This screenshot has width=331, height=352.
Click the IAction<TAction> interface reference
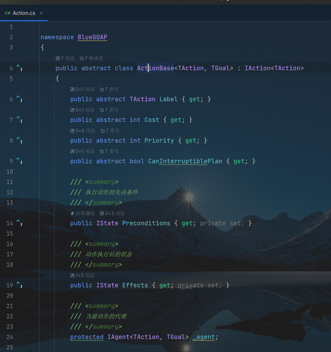click(274, 68)
